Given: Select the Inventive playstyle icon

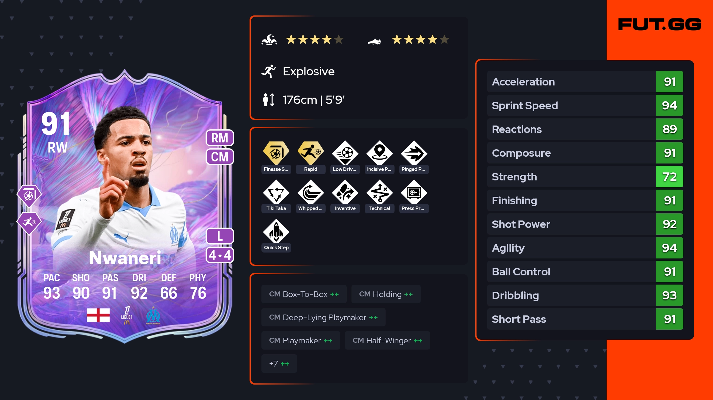Looking at the screenshot, I should pos(345,192).
